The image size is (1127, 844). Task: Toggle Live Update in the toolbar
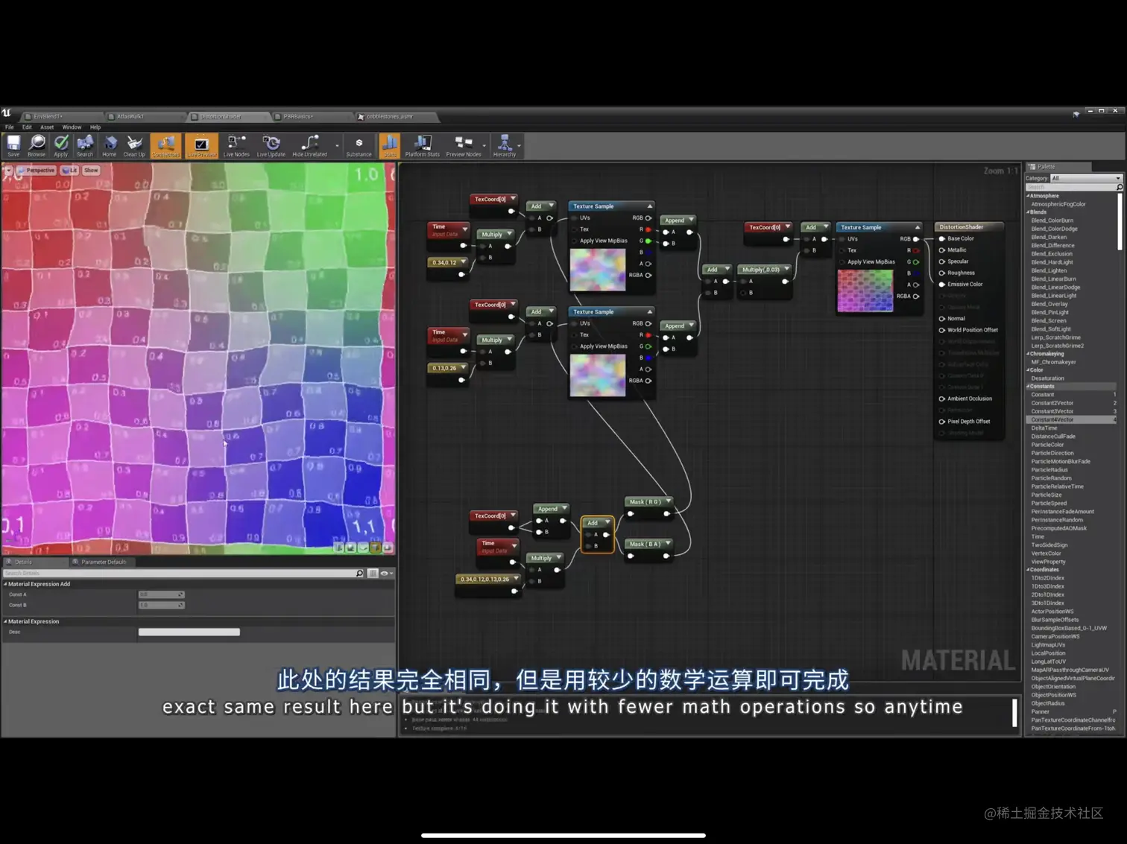(x=271, y=145)
